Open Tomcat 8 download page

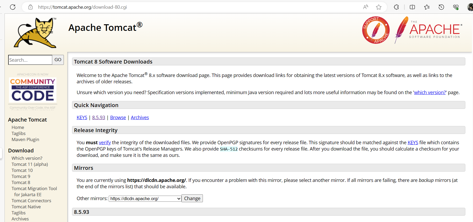[21, 182]
